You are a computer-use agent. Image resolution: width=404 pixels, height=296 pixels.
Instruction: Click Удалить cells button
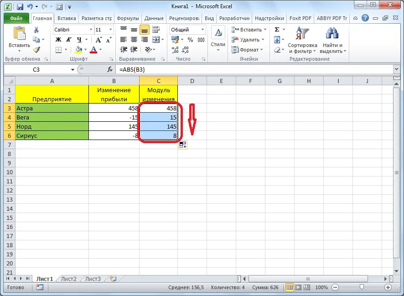click(248, 40)
